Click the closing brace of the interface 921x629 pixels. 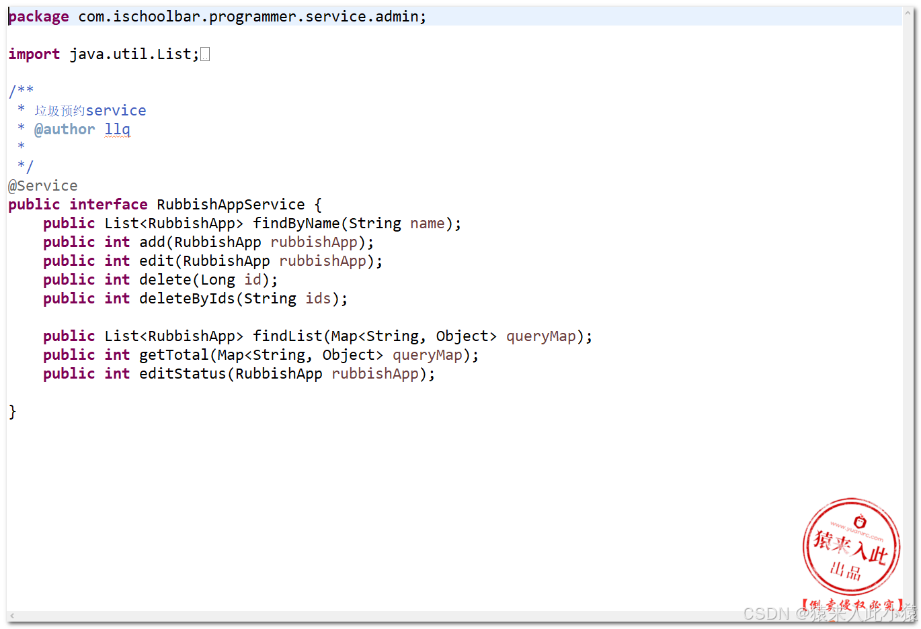click(12, 412)
